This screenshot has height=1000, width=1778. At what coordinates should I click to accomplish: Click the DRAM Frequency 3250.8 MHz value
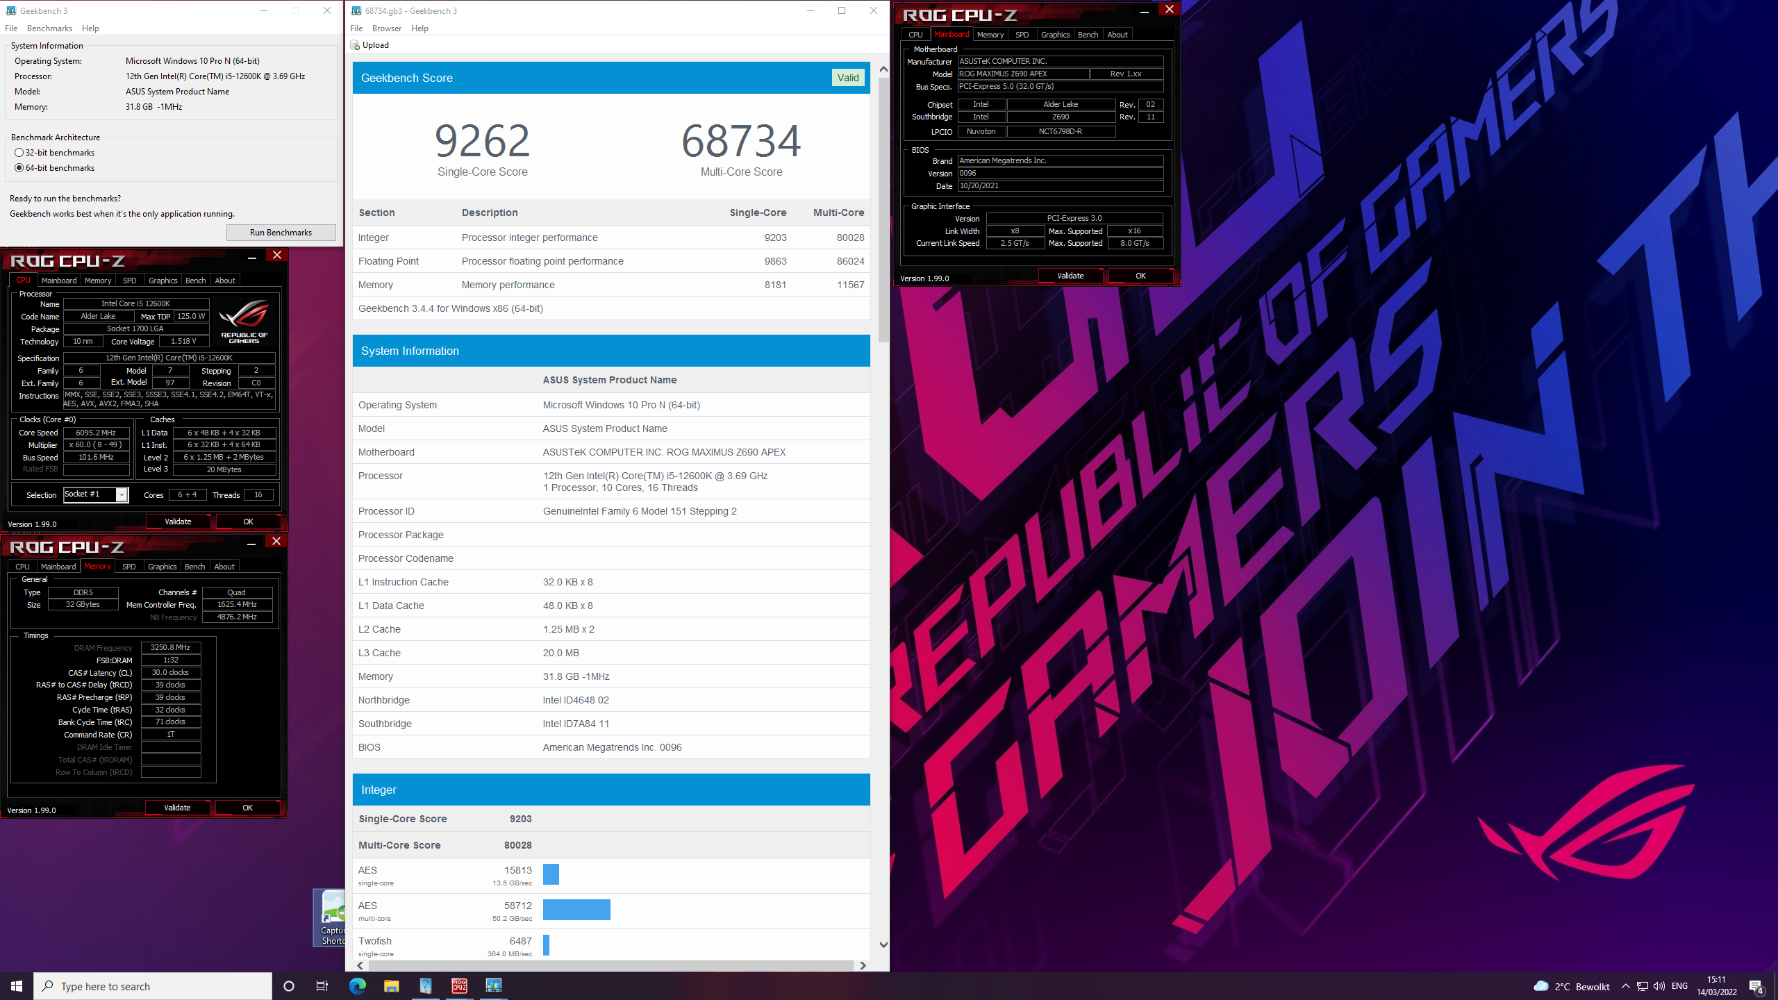(x=170, y=647)
